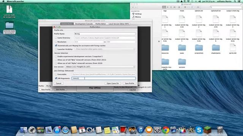
Task: Open Calendar icon in the dock
Action: pyautogui.click(x=82, y=130)
